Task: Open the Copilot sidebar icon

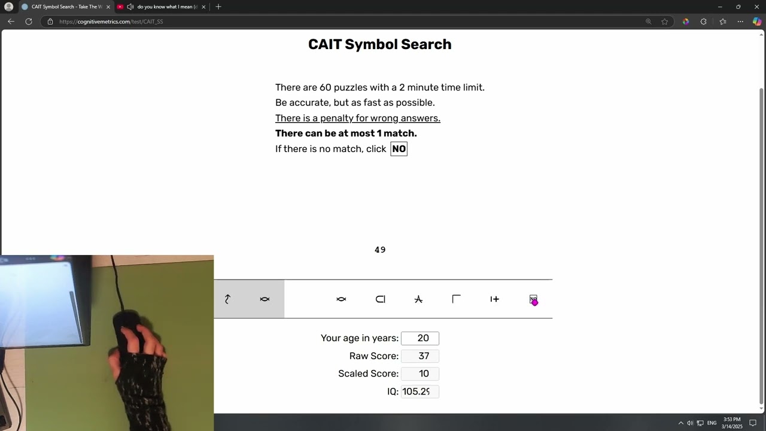Action: [757, 22]
